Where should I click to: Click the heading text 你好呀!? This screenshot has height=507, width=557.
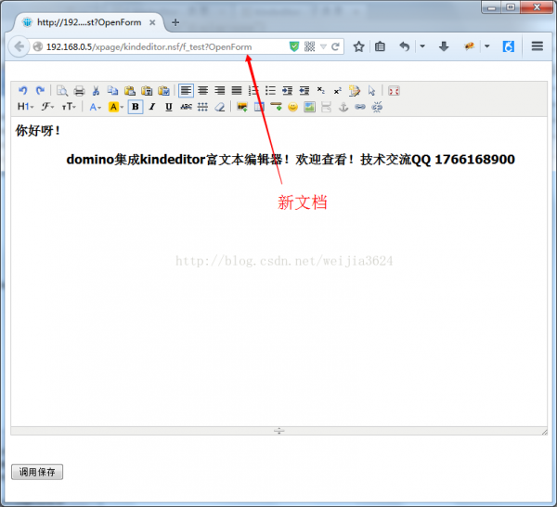click(x=38, y=130)
